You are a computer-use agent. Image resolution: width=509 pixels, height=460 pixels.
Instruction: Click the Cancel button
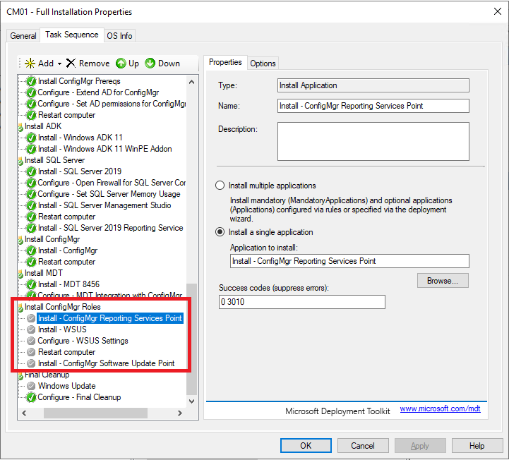pos(363,445)
